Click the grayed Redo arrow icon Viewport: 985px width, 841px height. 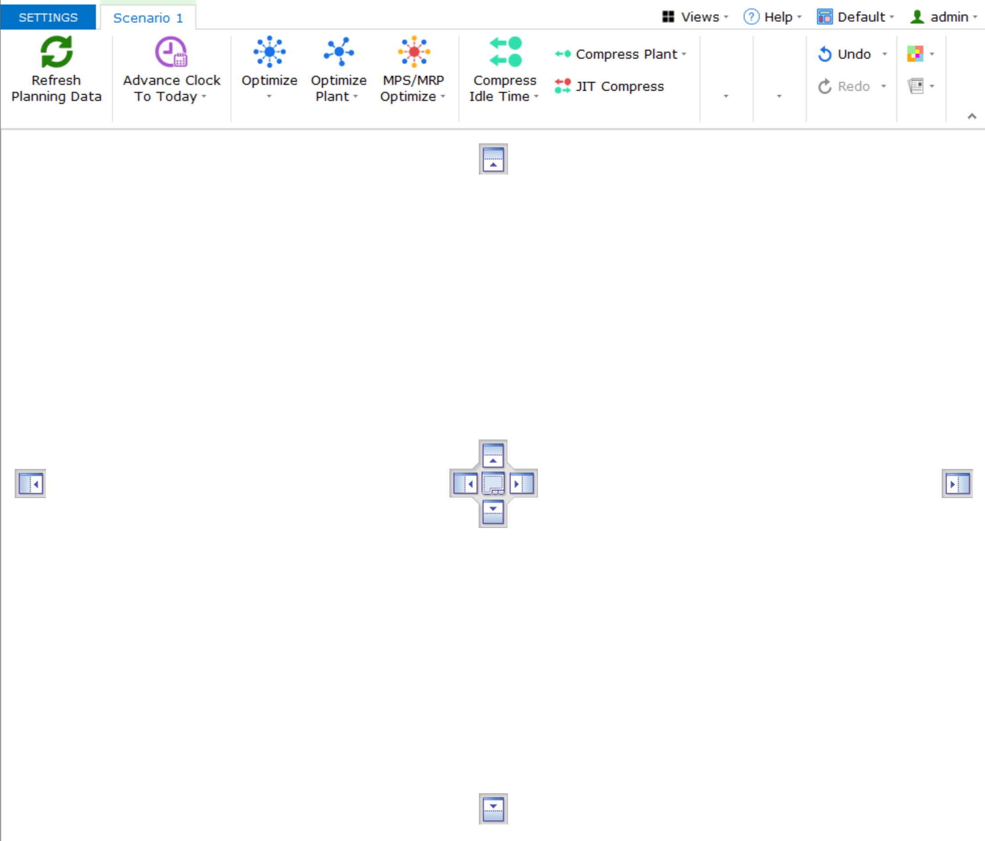click(825, 86)
